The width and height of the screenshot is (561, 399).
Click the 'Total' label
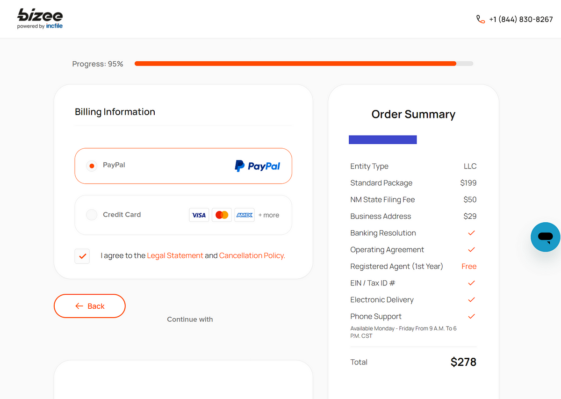click(x=359, y=362)
